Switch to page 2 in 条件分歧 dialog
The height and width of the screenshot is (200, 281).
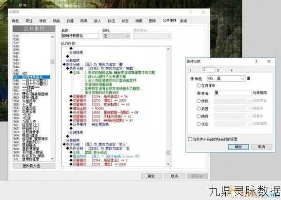coord(208,70)
